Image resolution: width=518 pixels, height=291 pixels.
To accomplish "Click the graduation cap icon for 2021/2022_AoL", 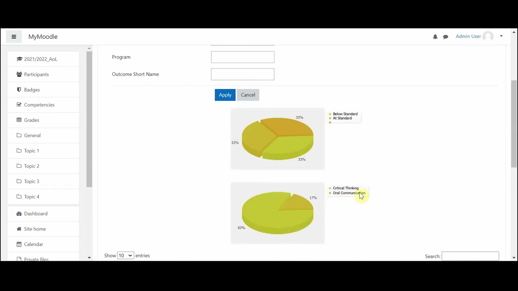I will click(x=19, y=59).
